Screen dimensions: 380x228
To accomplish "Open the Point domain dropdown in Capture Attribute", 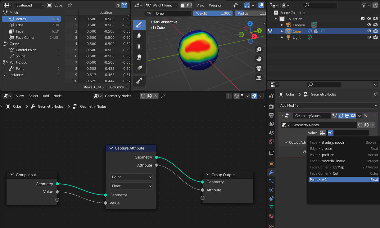I will (x=131, y=177).
